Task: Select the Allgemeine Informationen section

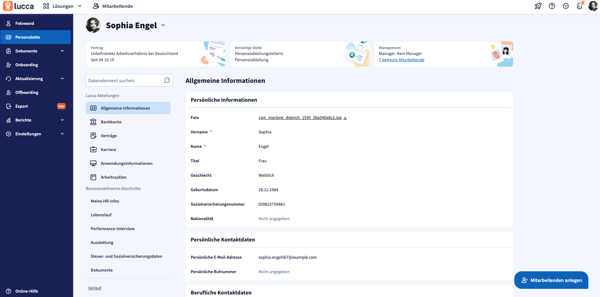Action: [128, 108]
